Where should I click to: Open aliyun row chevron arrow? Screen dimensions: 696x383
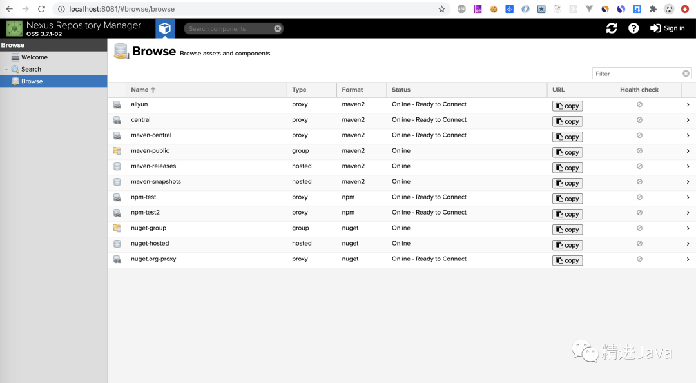coord(688,105)
